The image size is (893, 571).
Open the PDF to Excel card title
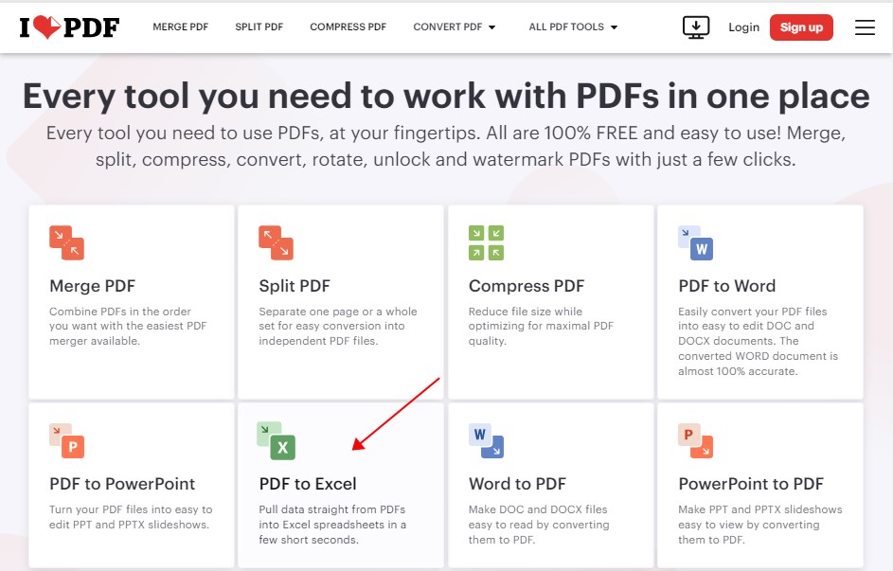(308, 484)
